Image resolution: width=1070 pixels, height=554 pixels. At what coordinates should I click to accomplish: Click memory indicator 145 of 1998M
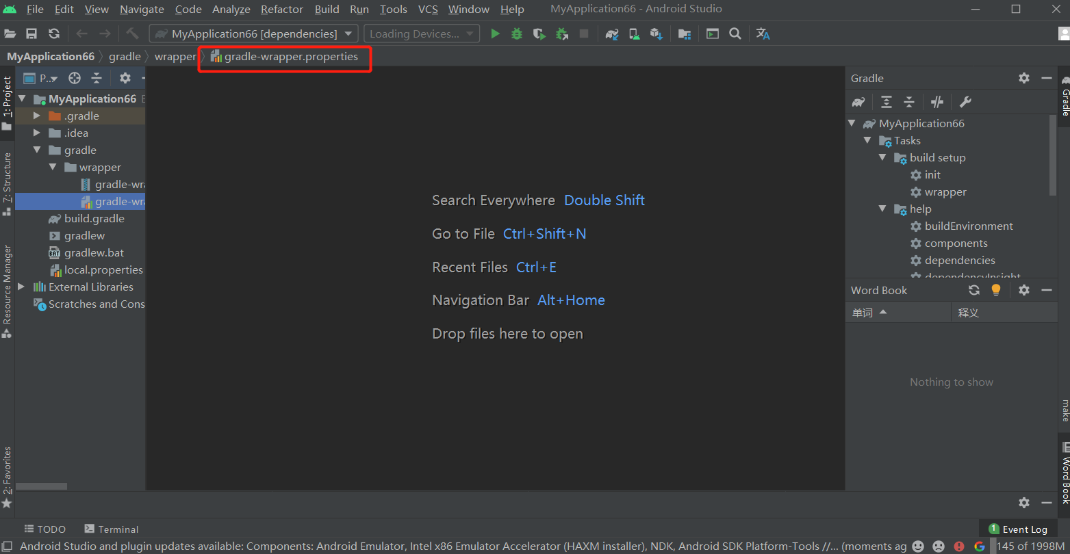(x=1031, y=546)
